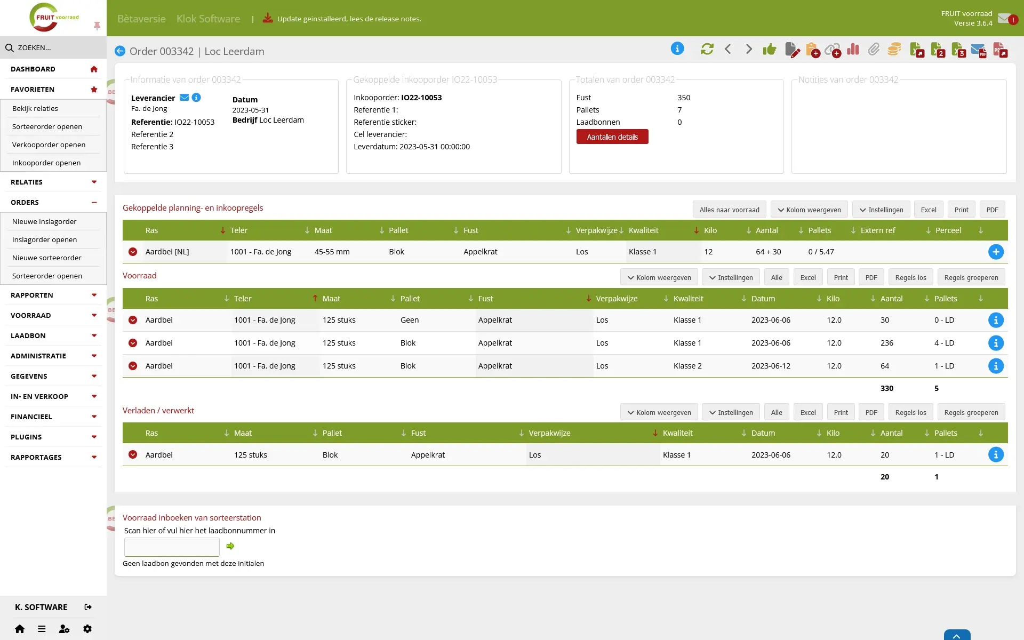Open Instellingen dropdown in Voorraad section
The height and width of the screenshot is (640, 1024).
pyautogui.click(x=731, y=277)
